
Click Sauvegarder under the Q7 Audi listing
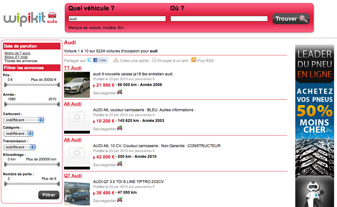tap(104, 201)
